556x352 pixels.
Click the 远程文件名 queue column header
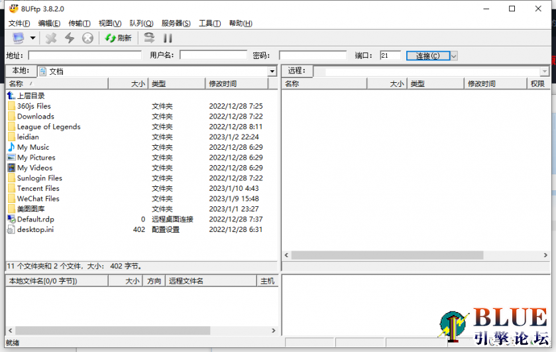click(x=211, y=281)
